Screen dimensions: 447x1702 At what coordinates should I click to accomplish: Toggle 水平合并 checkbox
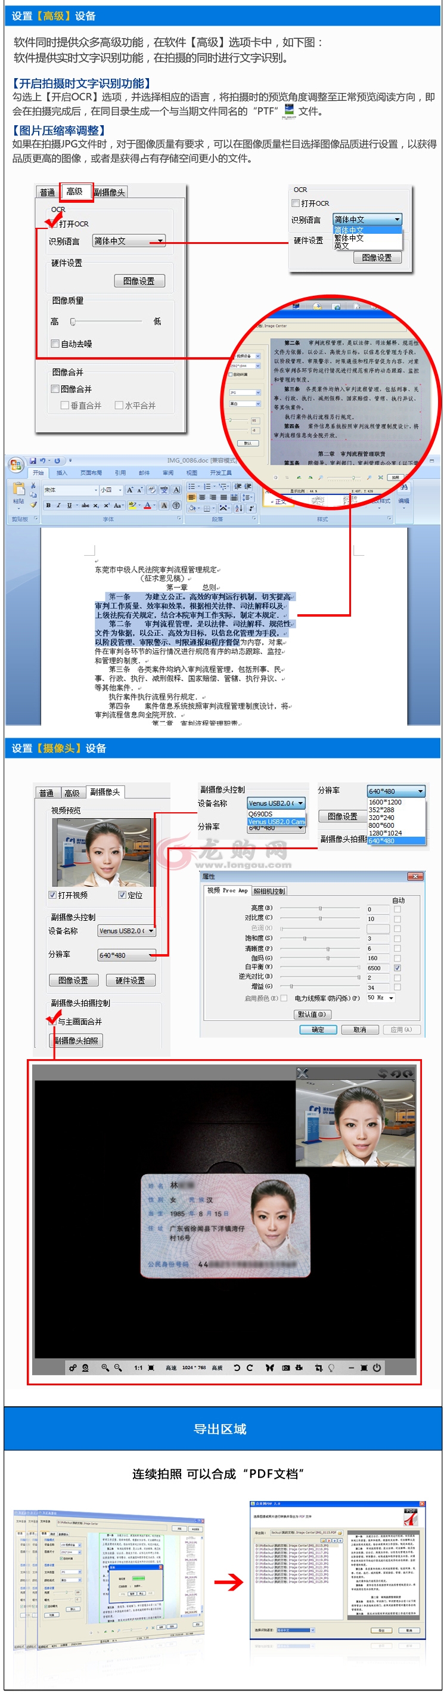click(119, 405)
